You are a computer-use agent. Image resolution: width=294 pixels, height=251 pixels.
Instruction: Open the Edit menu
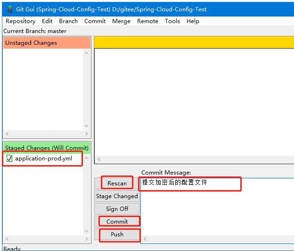click(47, 21)
